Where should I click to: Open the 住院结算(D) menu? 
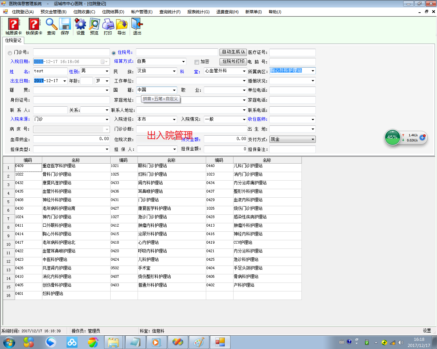point(113,12)
